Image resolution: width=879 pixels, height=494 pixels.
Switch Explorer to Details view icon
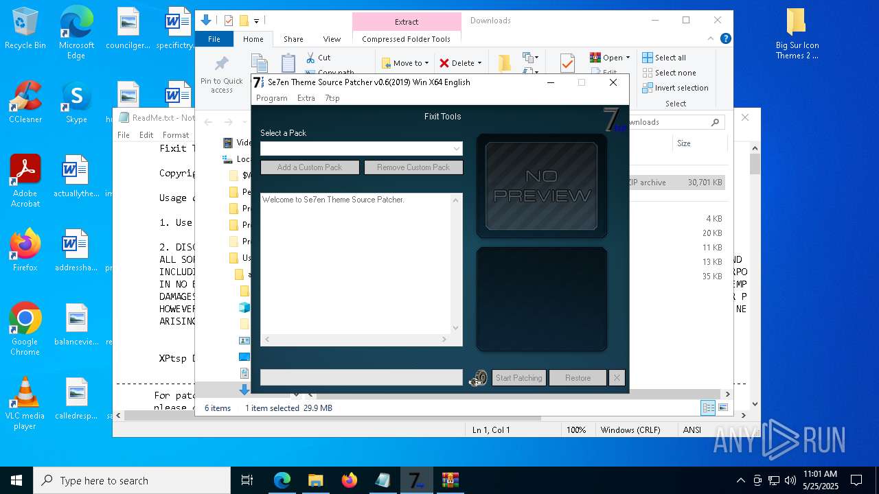click(708, 408)
